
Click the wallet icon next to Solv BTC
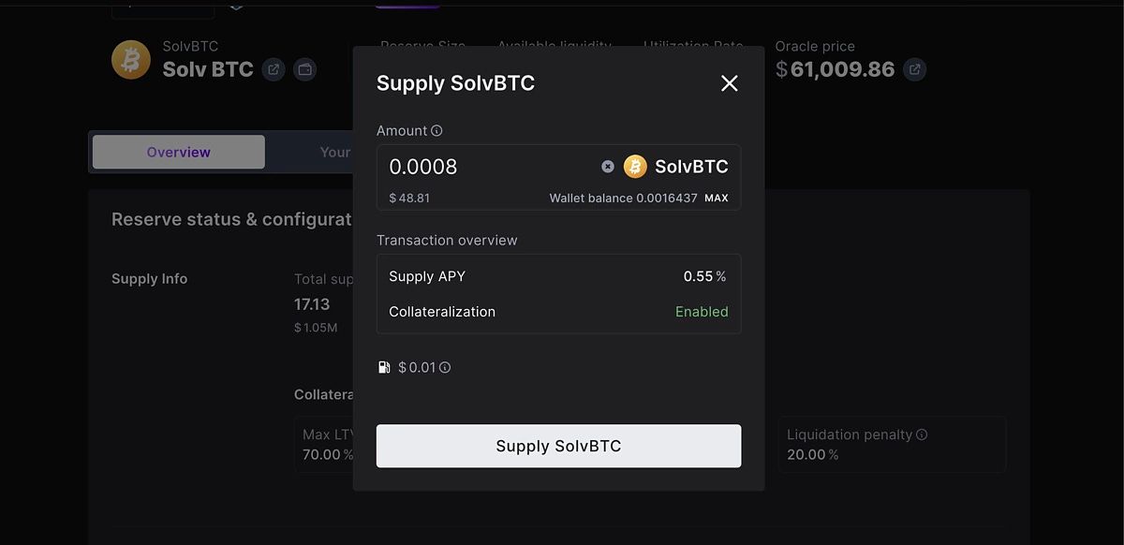(304, 69)
